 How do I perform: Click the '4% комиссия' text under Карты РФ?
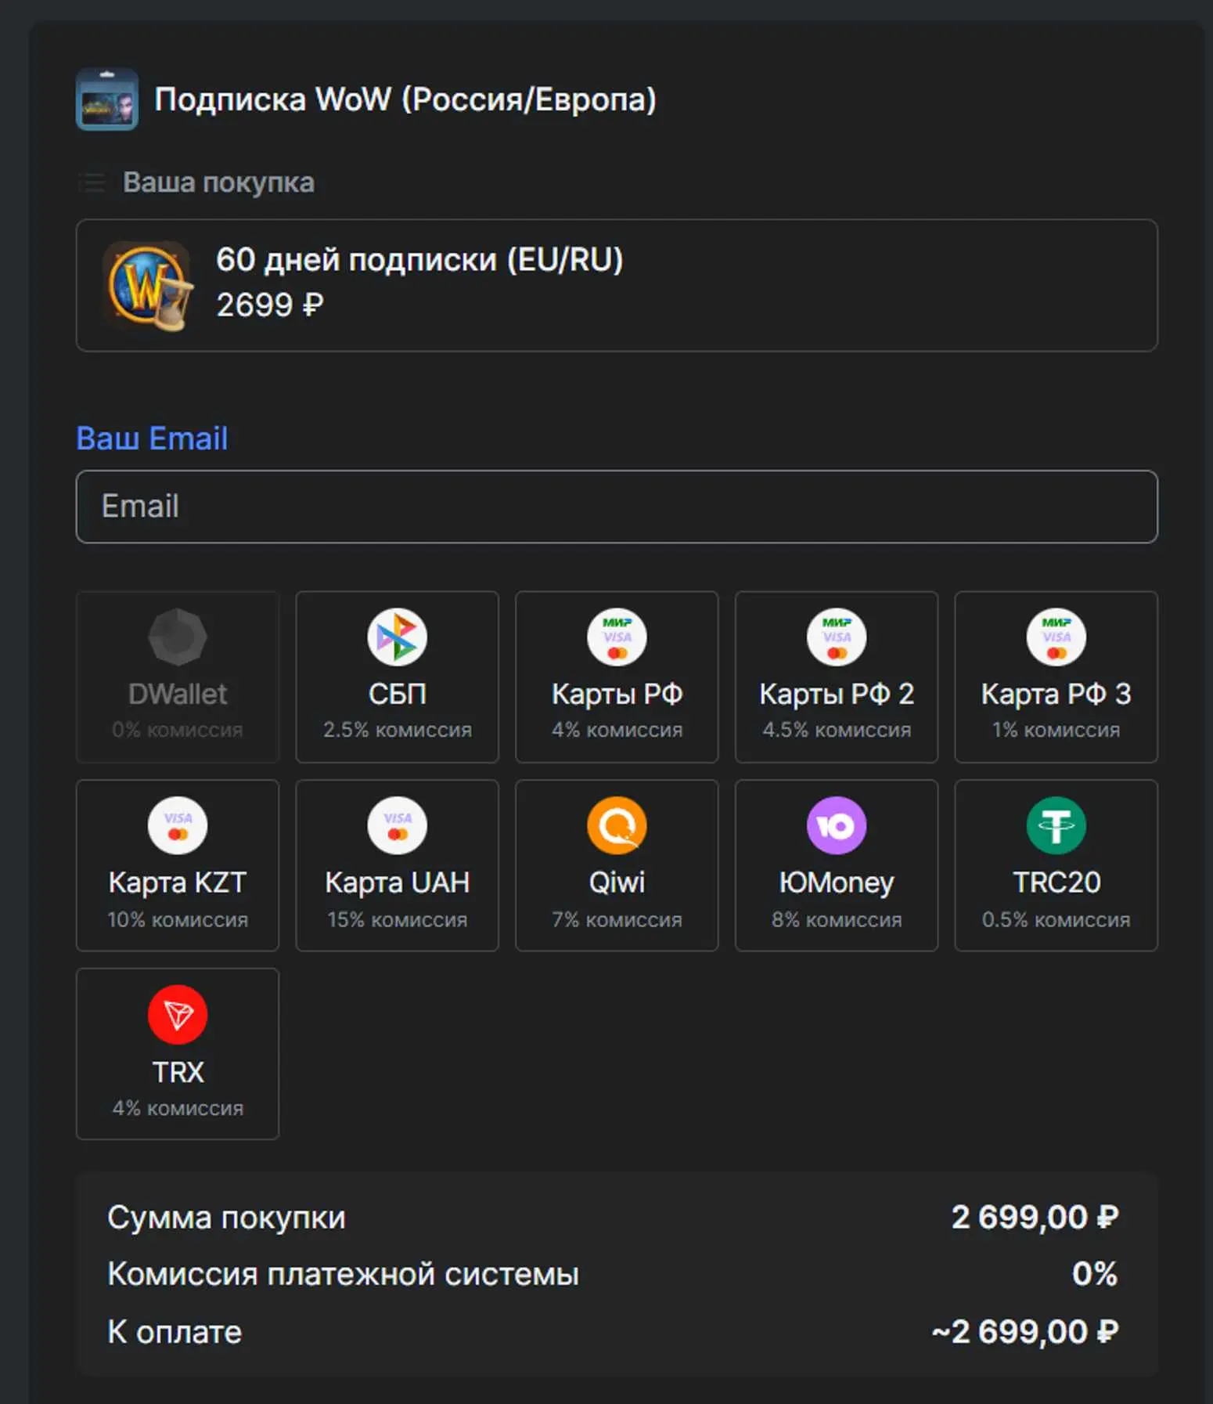tap(617, 730)
